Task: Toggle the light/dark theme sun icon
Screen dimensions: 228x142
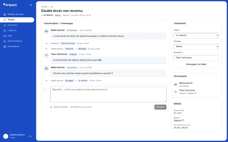Action: [x=31, y=5]
